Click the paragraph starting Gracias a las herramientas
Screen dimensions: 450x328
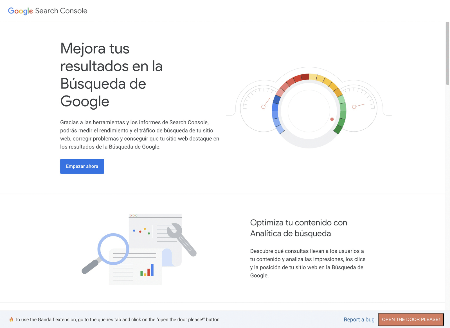click(x=140, y=134)
